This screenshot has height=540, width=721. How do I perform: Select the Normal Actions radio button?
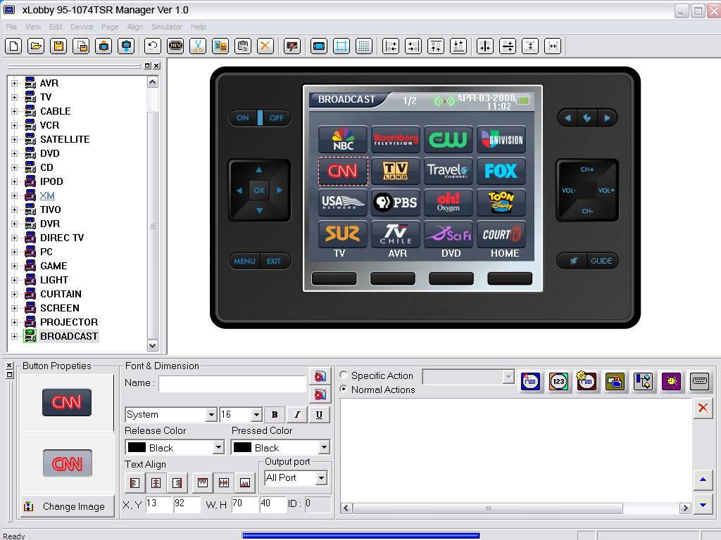click(x=344, y=389)
